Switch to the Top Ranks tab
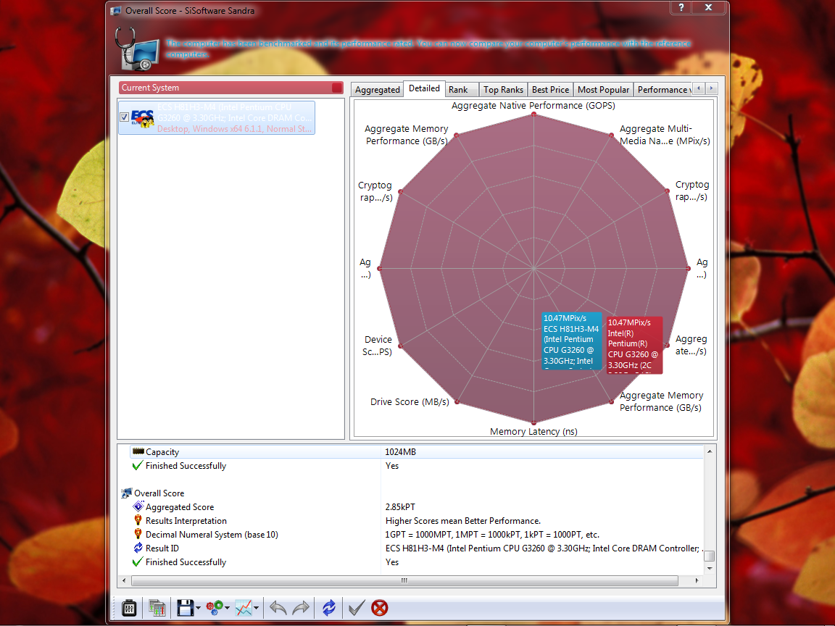This screenshot has width=835, height=626. pos(503,89)
